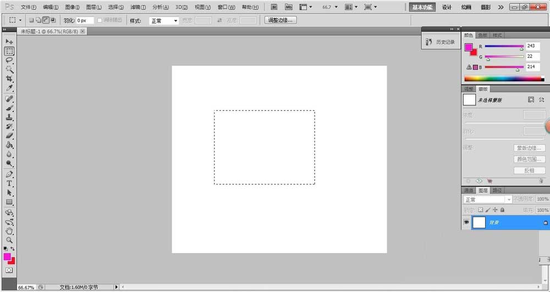The height and width of the screenshot is (292, 550).
Task: Choose Subtract from selection mode
Action: pos(46,20)
